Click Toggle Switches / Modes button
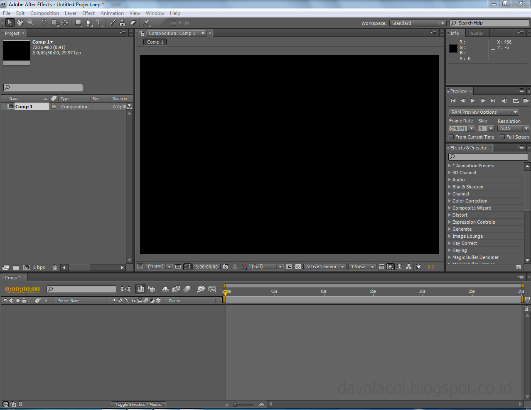The width and height of the screenshot is (531, 410). coord(138,405)
